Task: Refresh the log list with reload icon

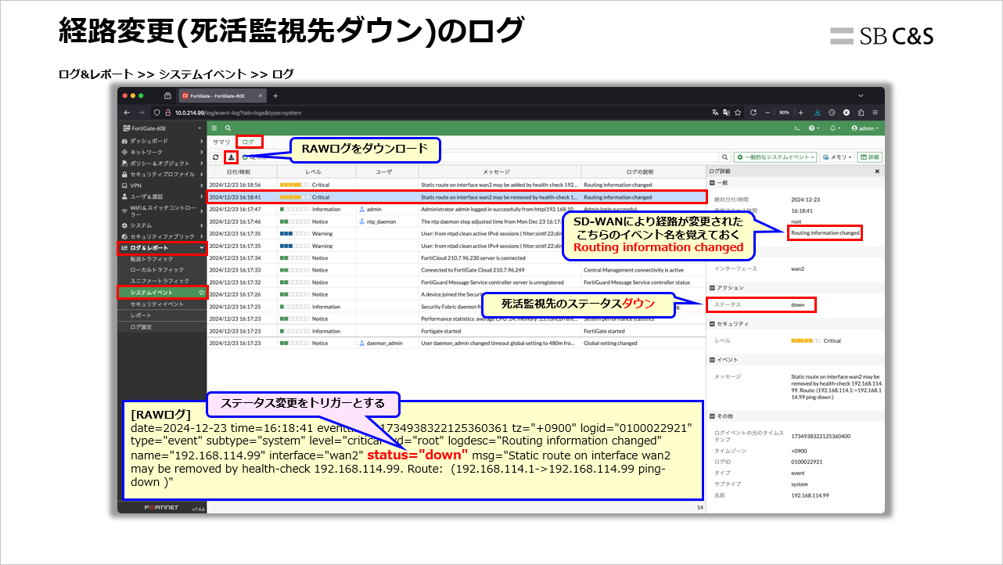Action: point(216,157)
